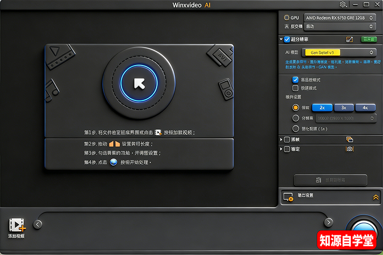Click the central blue circular arrow import button
Screen dimensions: 383x255
point(139,83)
